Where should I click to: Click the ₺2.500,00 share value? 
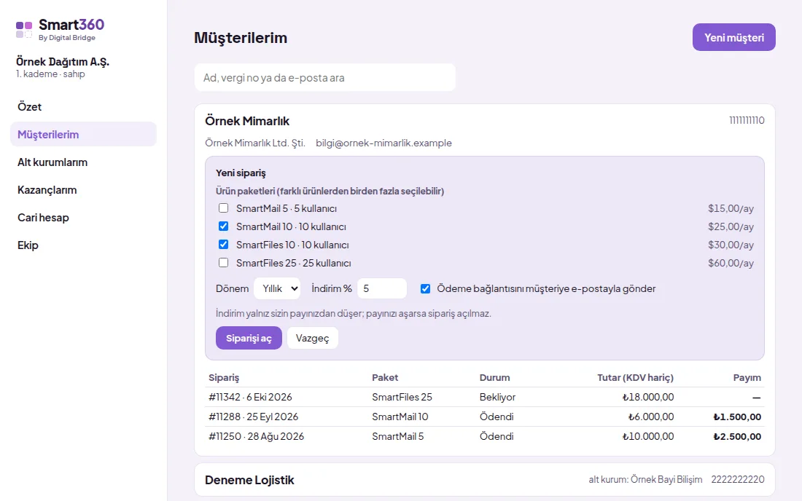pos(737,437)
